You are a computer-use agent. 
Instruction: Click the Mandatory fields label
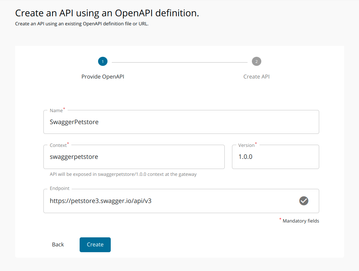(x=301, y=221)
